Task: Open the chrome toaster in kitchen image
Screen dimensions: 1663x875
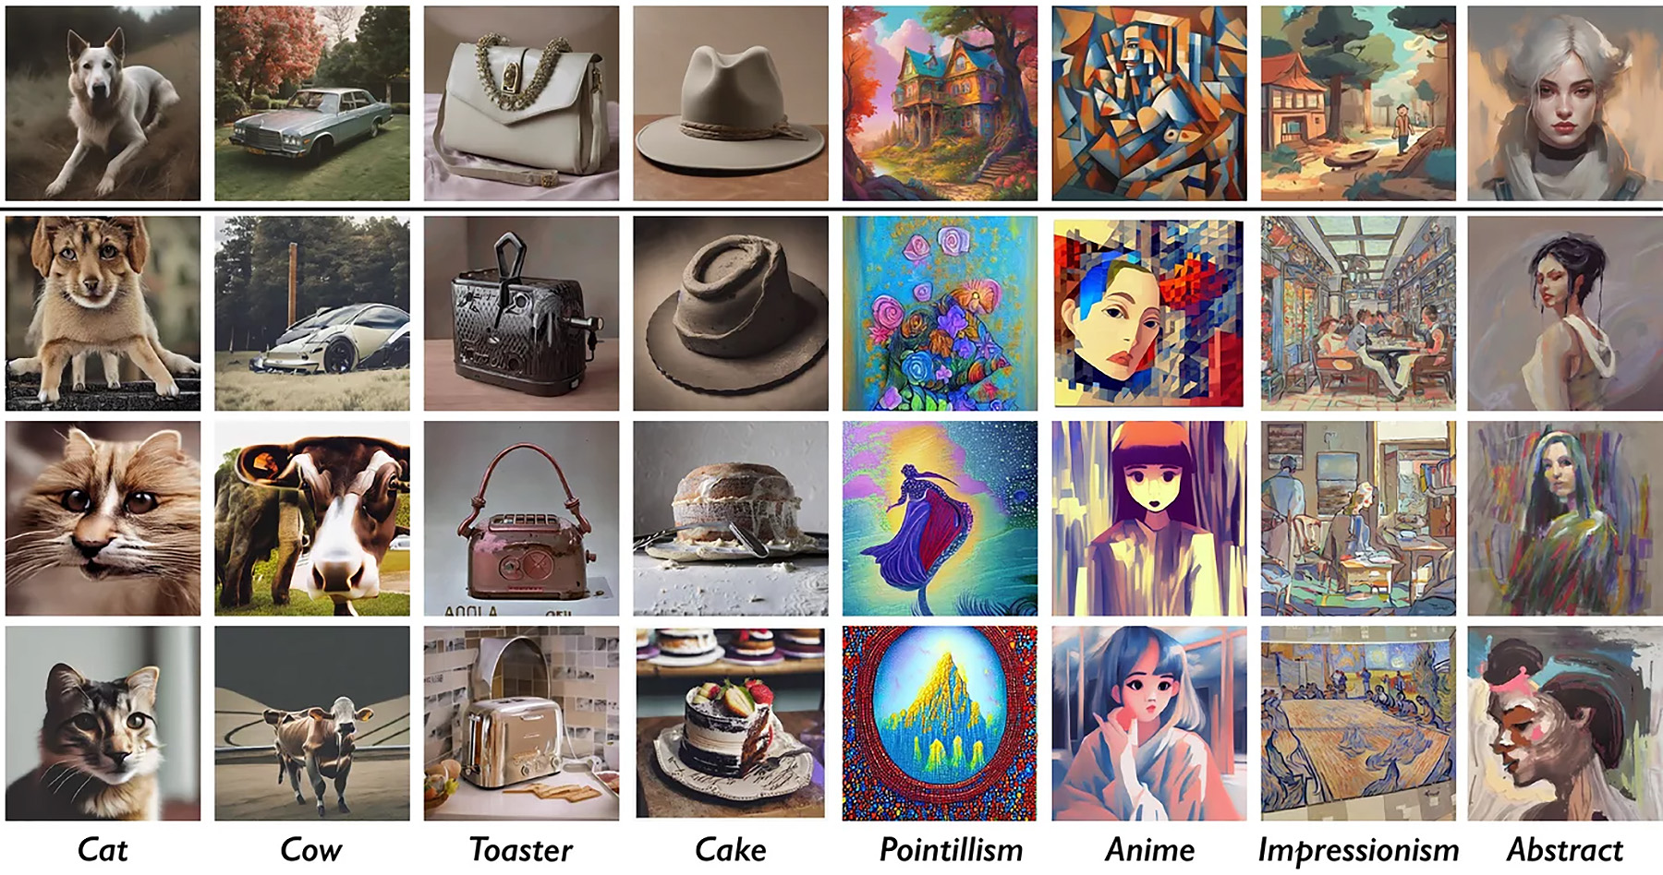Action: (521, 724)
